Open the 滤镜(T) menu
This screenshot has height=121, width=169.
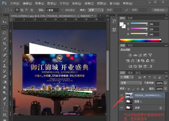point(89,3)
